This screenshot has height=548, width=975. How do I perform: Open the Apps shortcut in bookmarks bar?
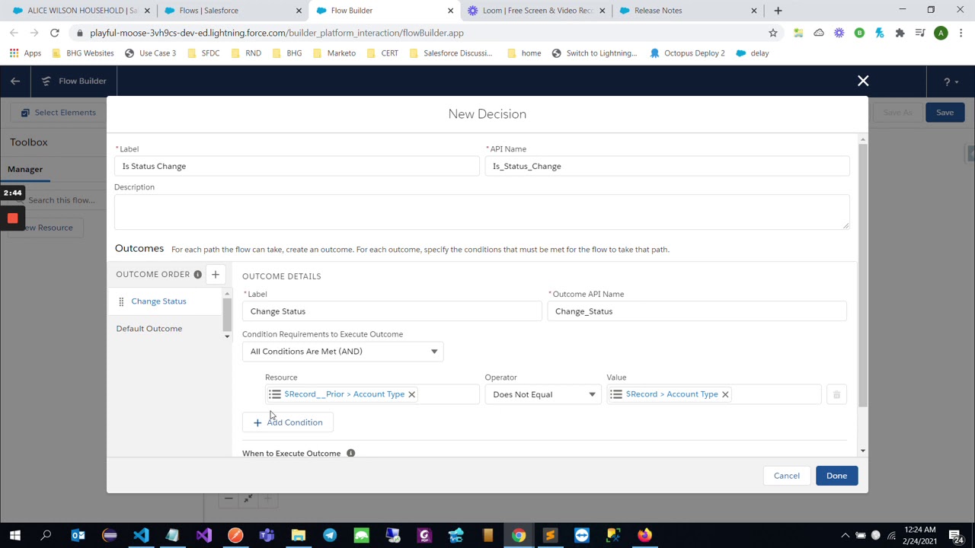[x=25, y=53]
